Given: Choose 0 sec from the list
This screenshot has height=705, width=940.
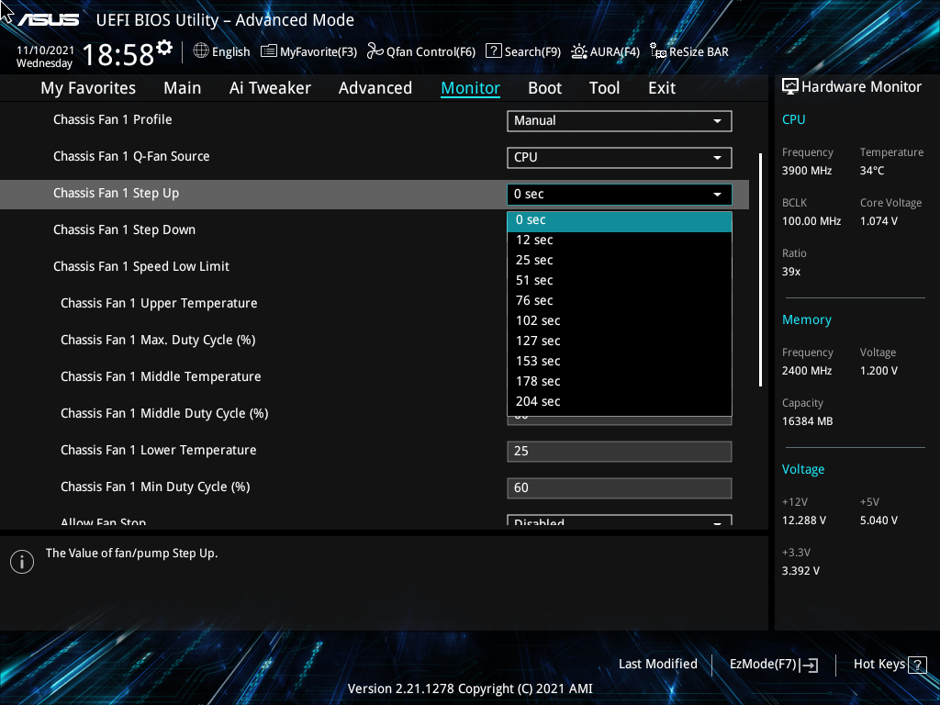Looking at the screenshot, I should click(620, 220).
